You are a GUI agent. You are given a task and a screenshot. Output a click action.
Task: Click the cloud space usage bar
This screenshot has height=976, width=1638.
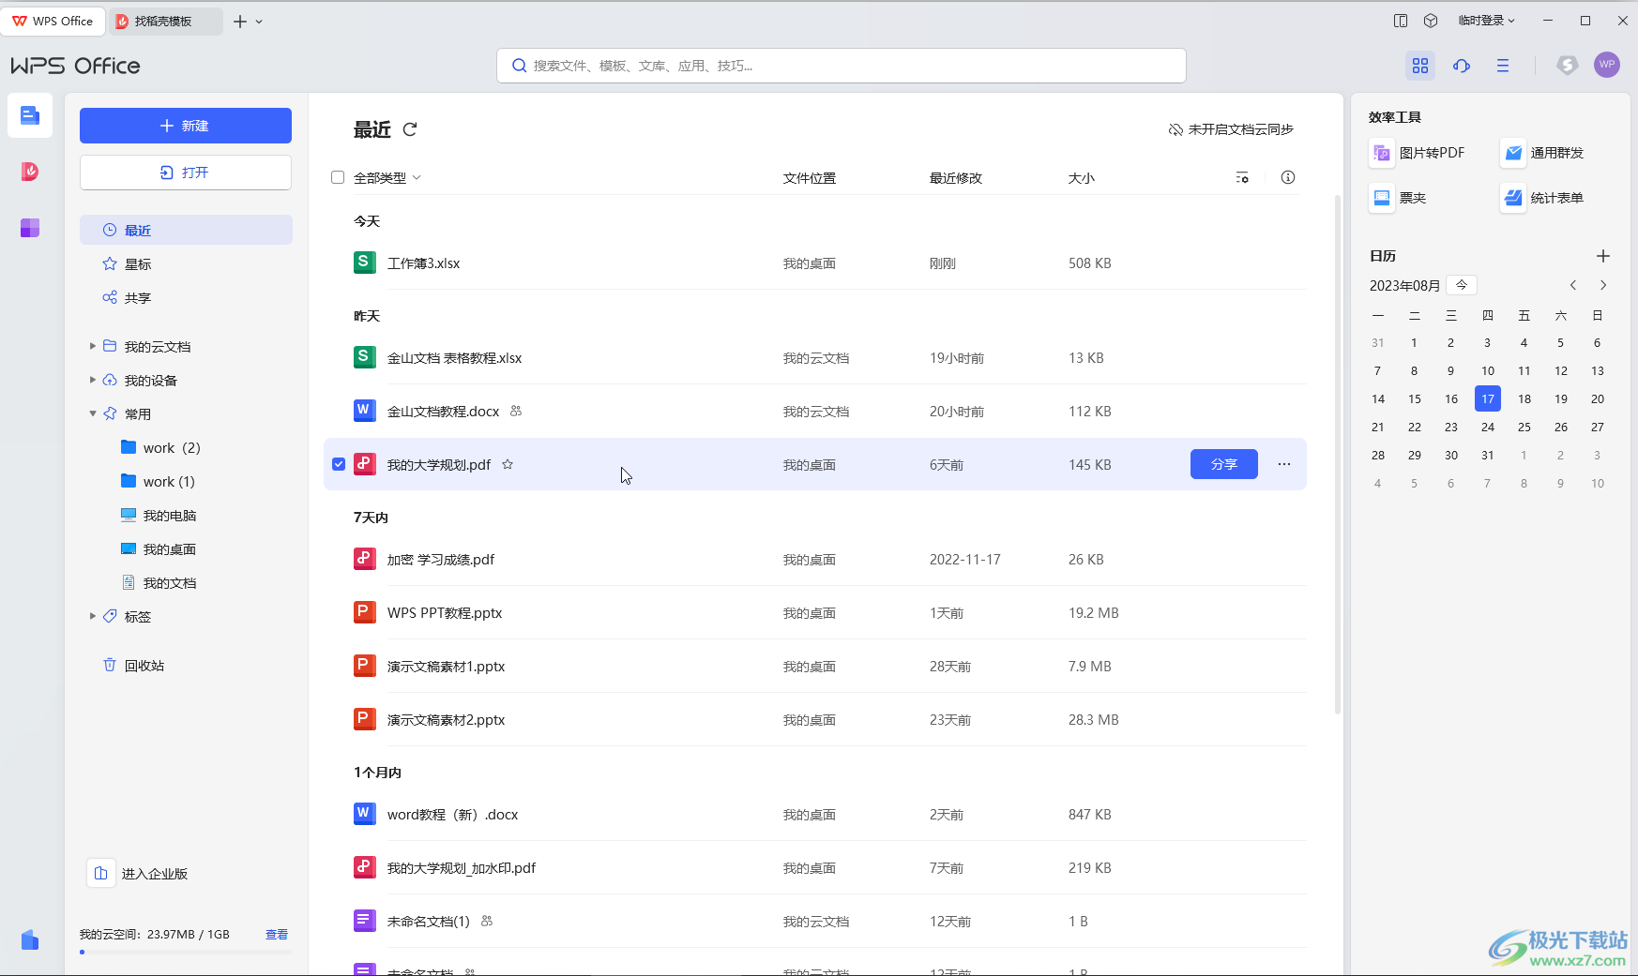186,952
